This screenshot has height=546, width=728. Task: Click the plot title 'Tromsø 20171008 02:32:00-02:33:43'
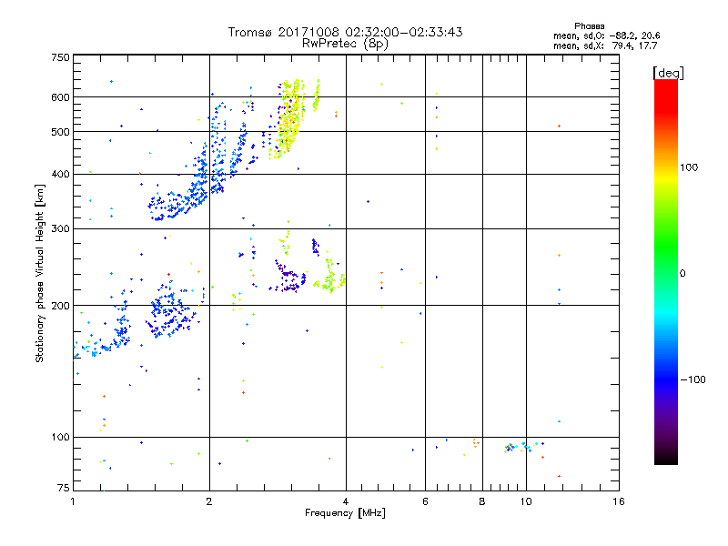(x=345, y=32)
